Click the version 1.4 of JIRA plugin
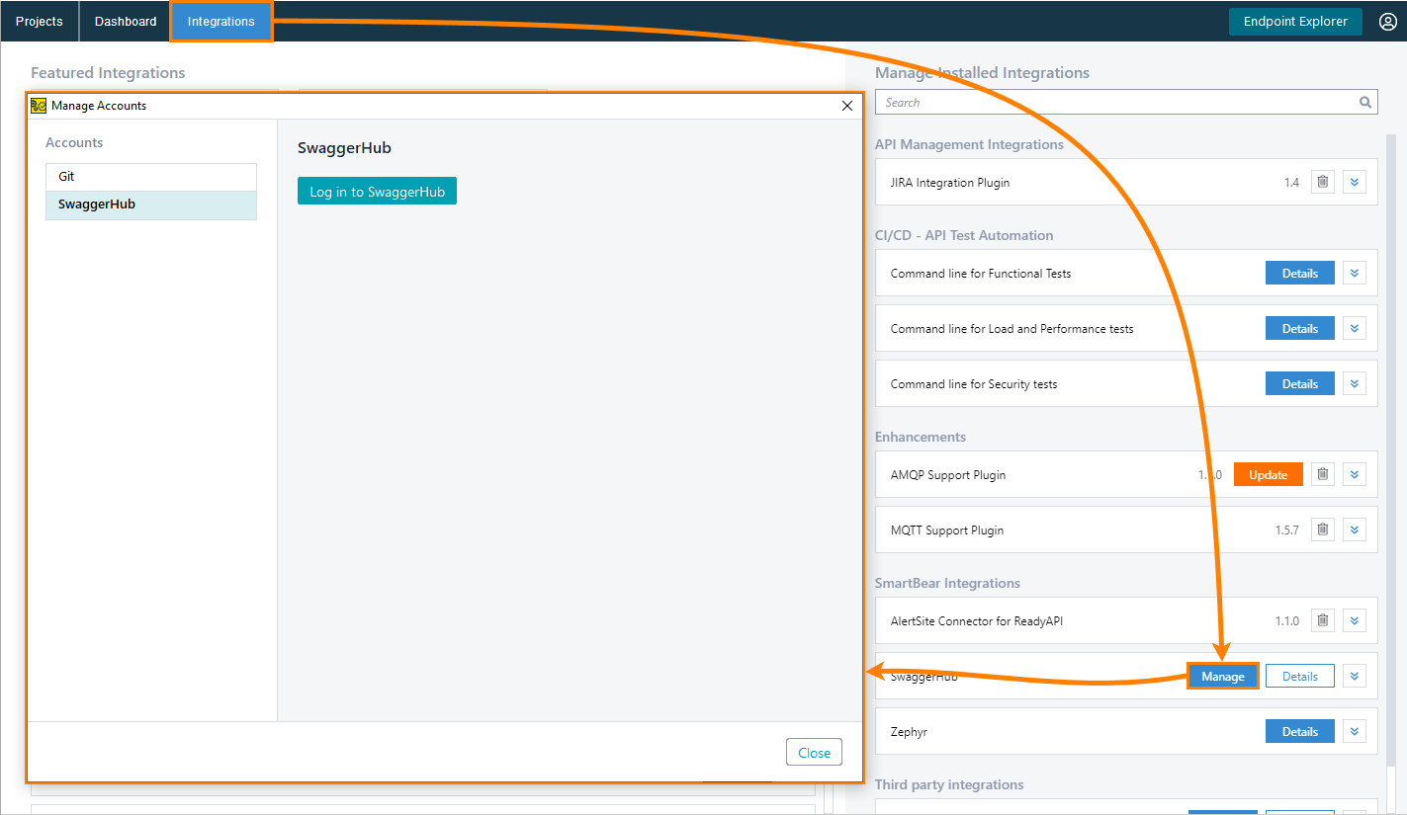This screenshot has height=815, width=1407. [x=1291, y=183]
